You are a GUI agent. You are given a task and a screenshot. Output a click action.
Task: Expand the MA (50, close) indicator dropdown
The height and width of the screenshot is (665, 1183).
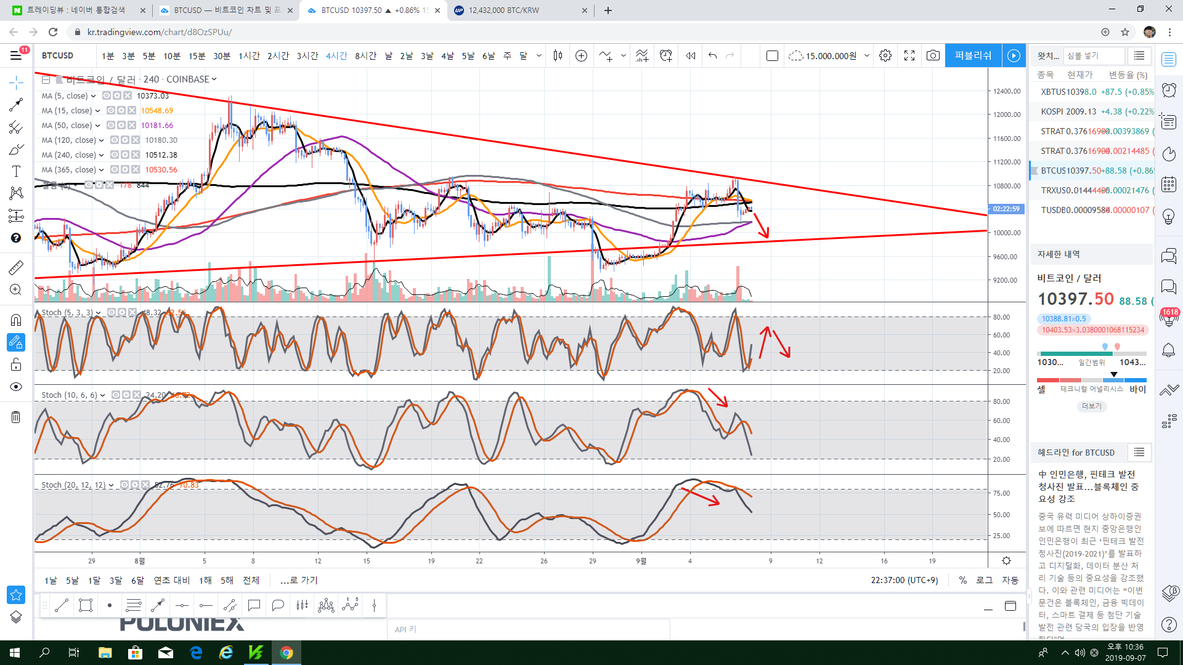[98, 125]
